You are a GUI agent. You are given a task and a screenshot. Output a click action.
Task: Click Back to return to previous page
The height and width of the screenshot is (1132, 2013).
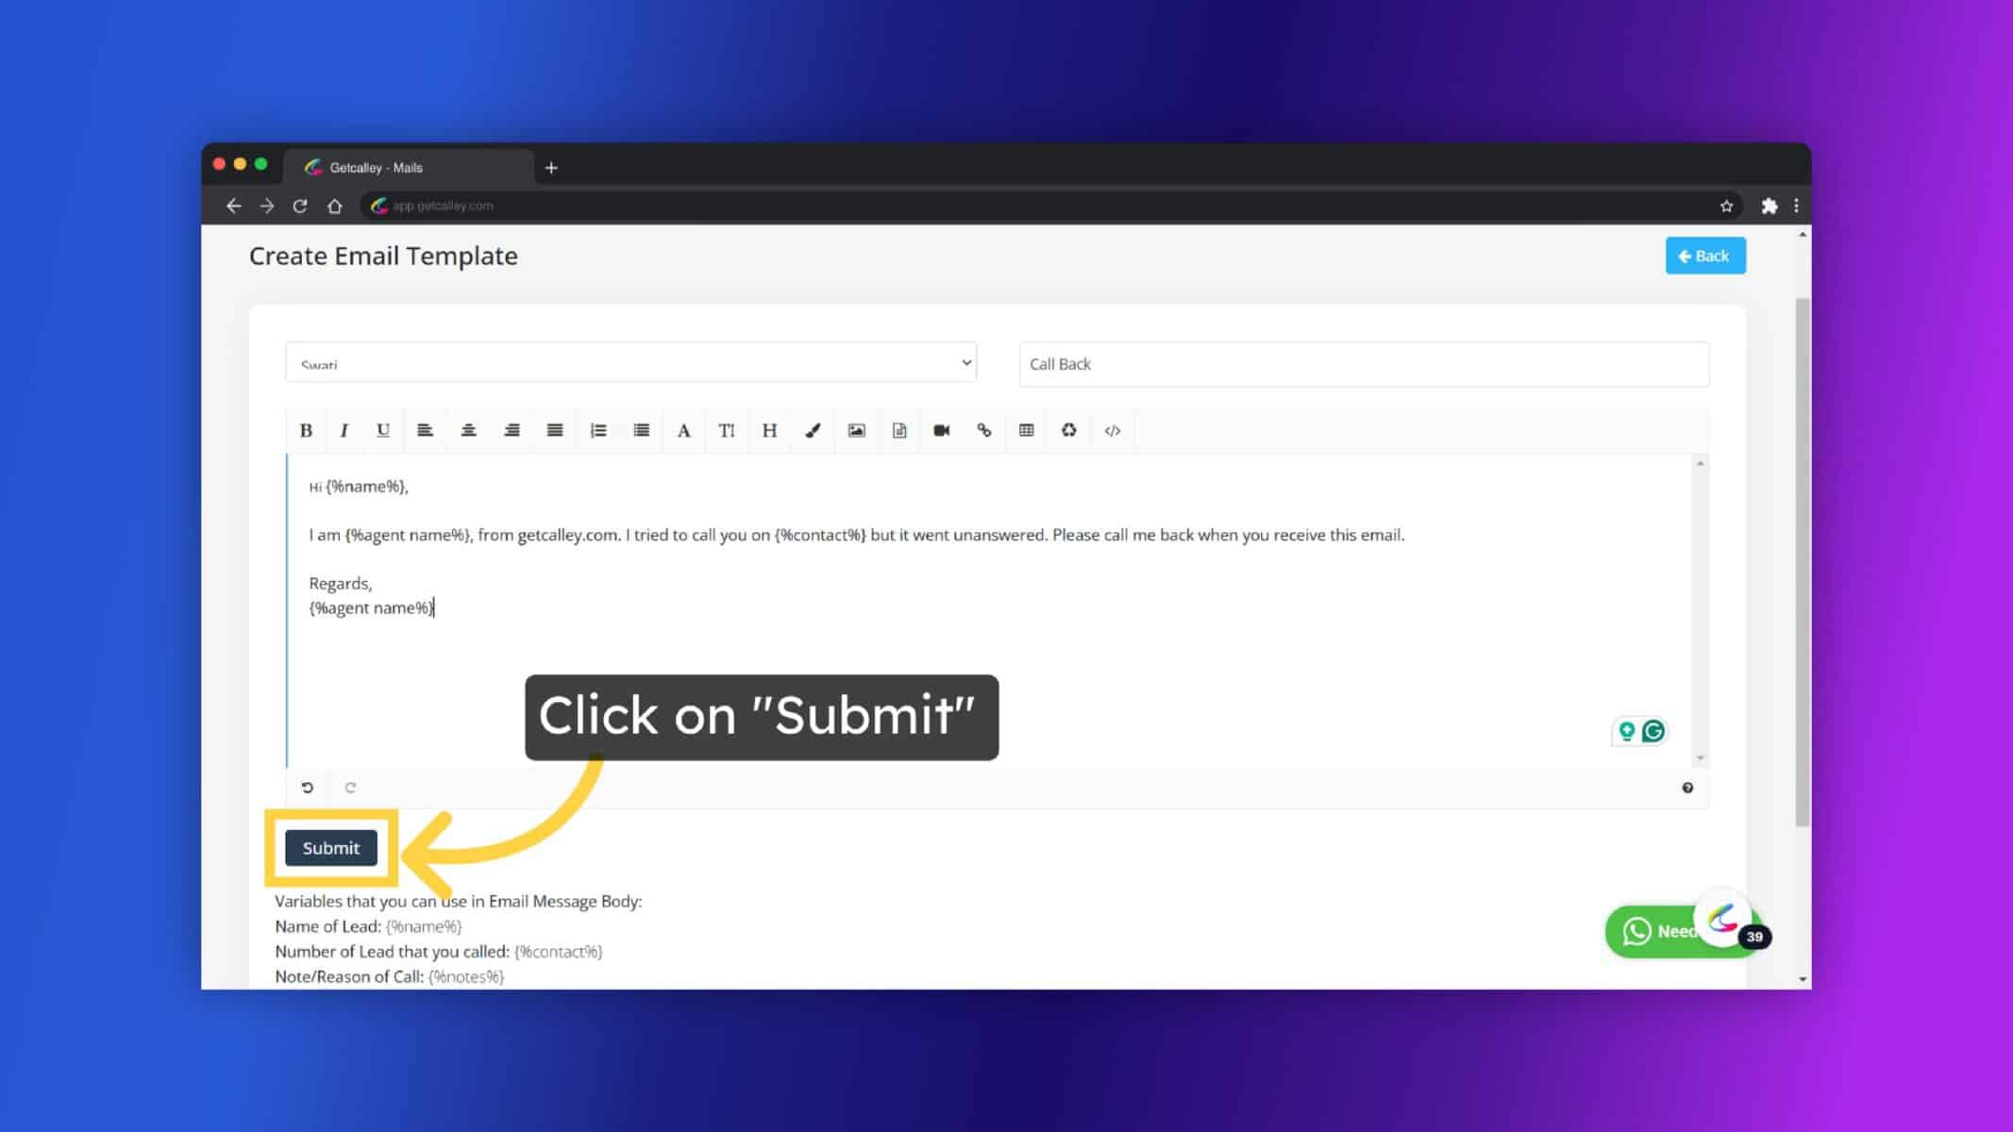click(x=1704, y=256)
